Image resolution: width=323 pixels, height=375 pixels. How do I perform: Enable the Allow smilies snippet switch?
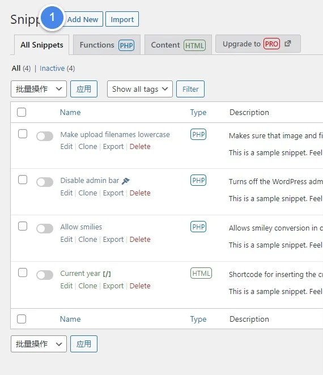coord(45,228)
